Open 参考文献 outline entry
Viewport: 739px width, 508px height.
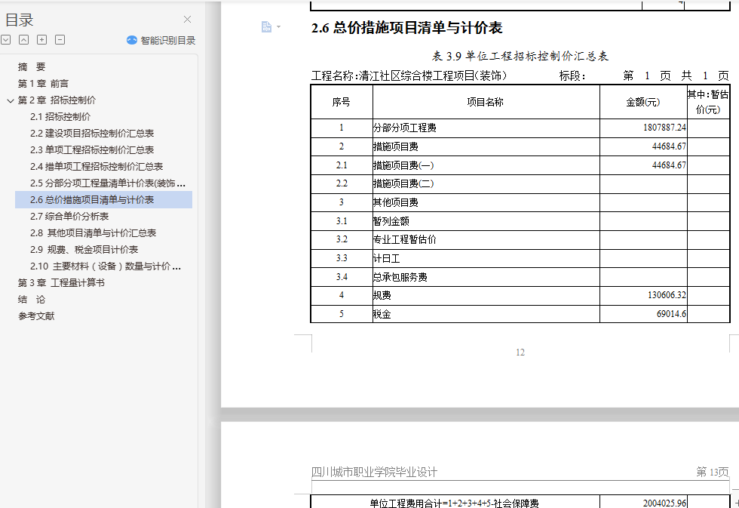pos(36,316)
